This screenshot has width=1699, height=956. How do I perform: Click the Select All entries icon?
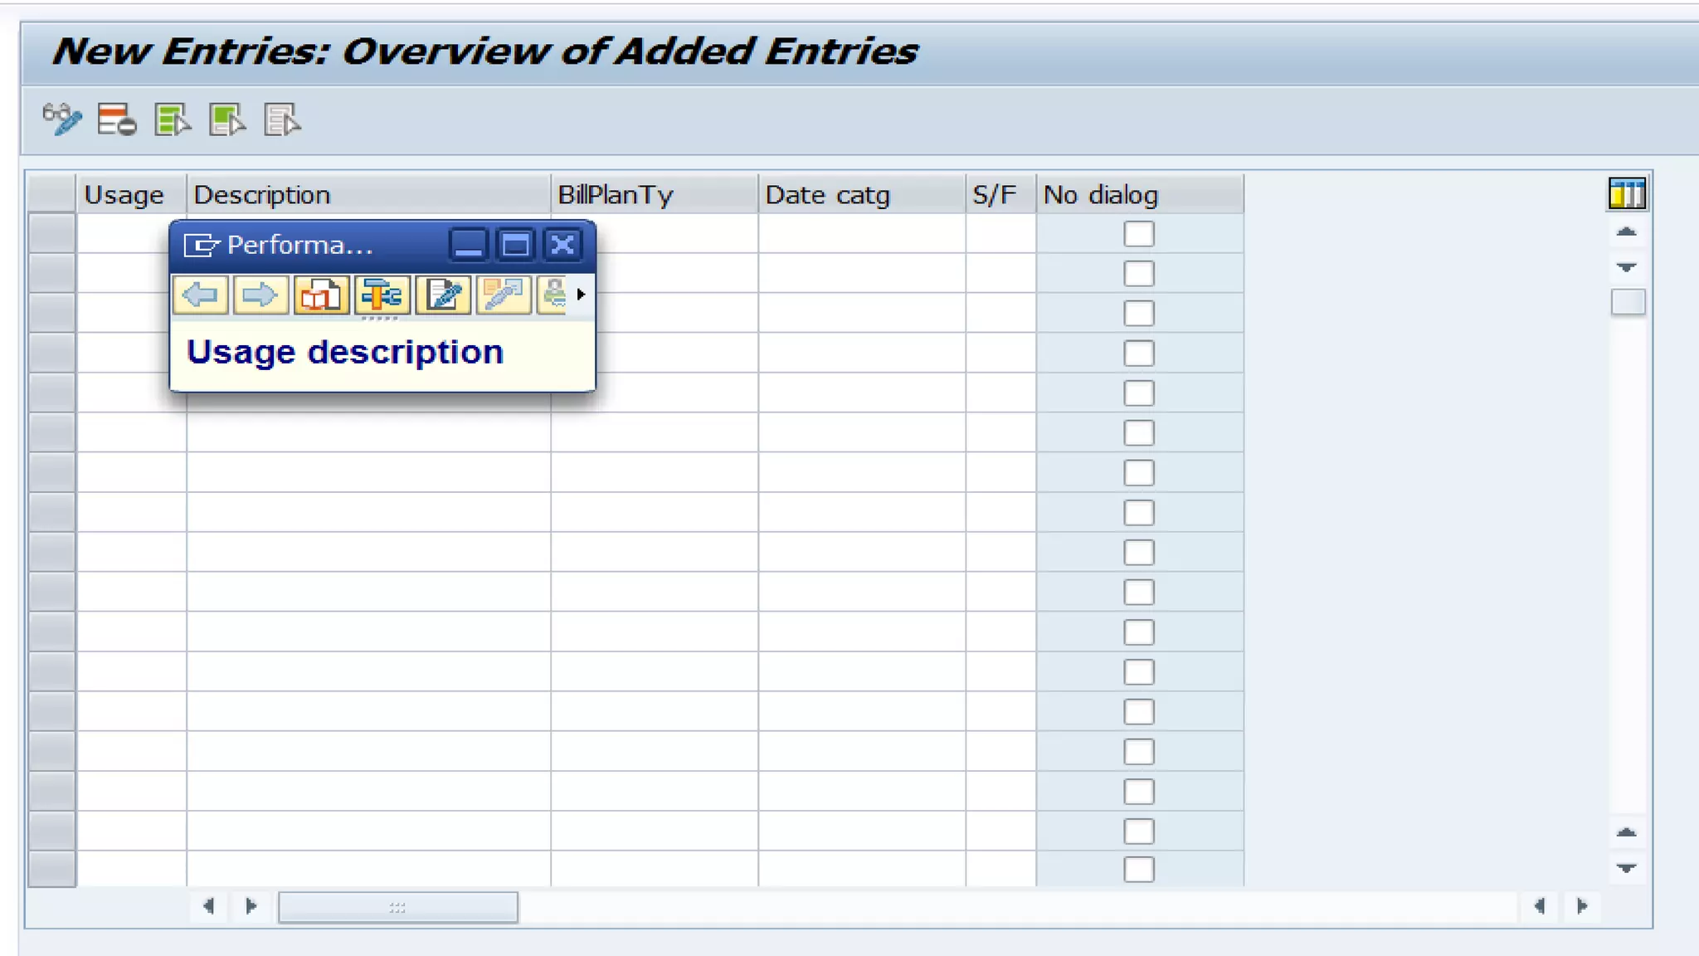coord(172,119)
